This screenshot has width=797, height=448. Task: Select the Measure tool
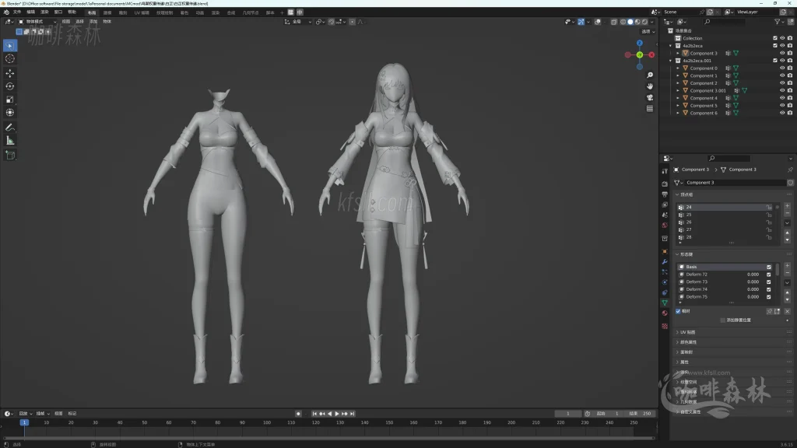click(x=9, y=141)
